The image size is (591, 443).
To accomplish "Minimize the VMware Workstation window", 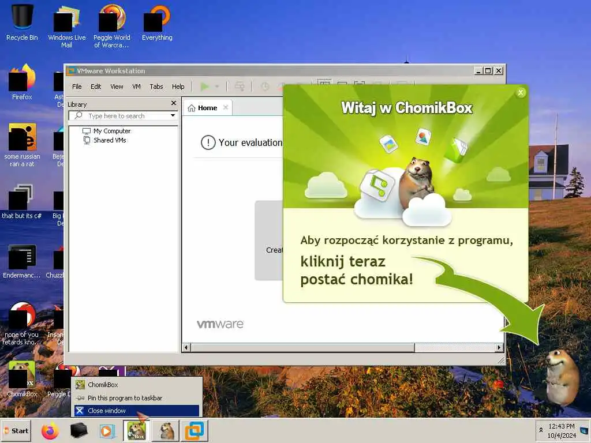I will tap(478, 70).
